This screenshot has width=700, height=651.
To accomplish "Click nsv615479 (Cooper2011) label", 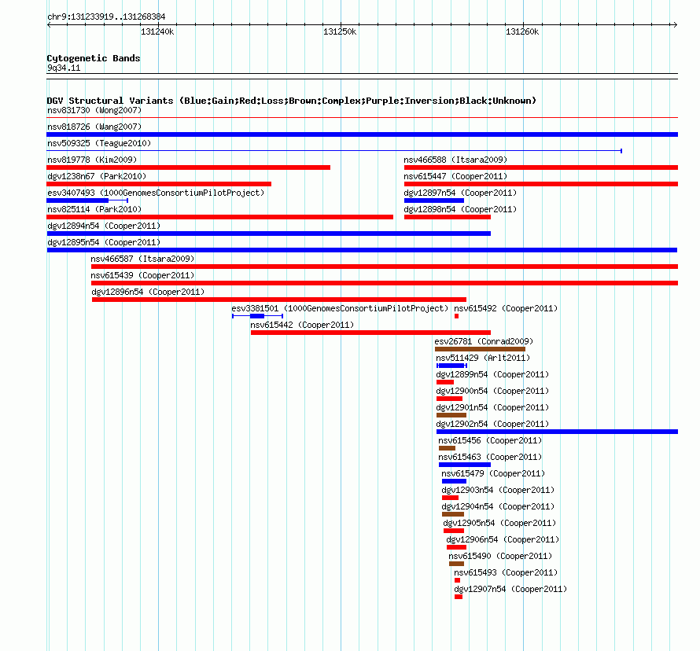I will 493,473.
